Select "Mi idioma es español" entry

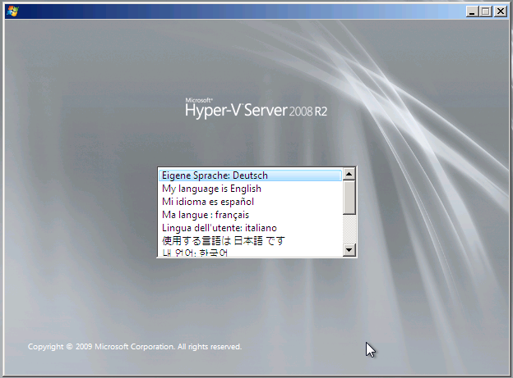pos(208,202)
